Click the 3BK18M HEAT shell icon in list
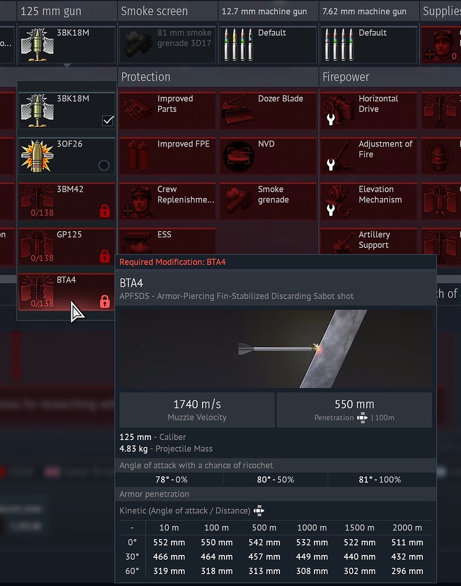 coord(37,111)
